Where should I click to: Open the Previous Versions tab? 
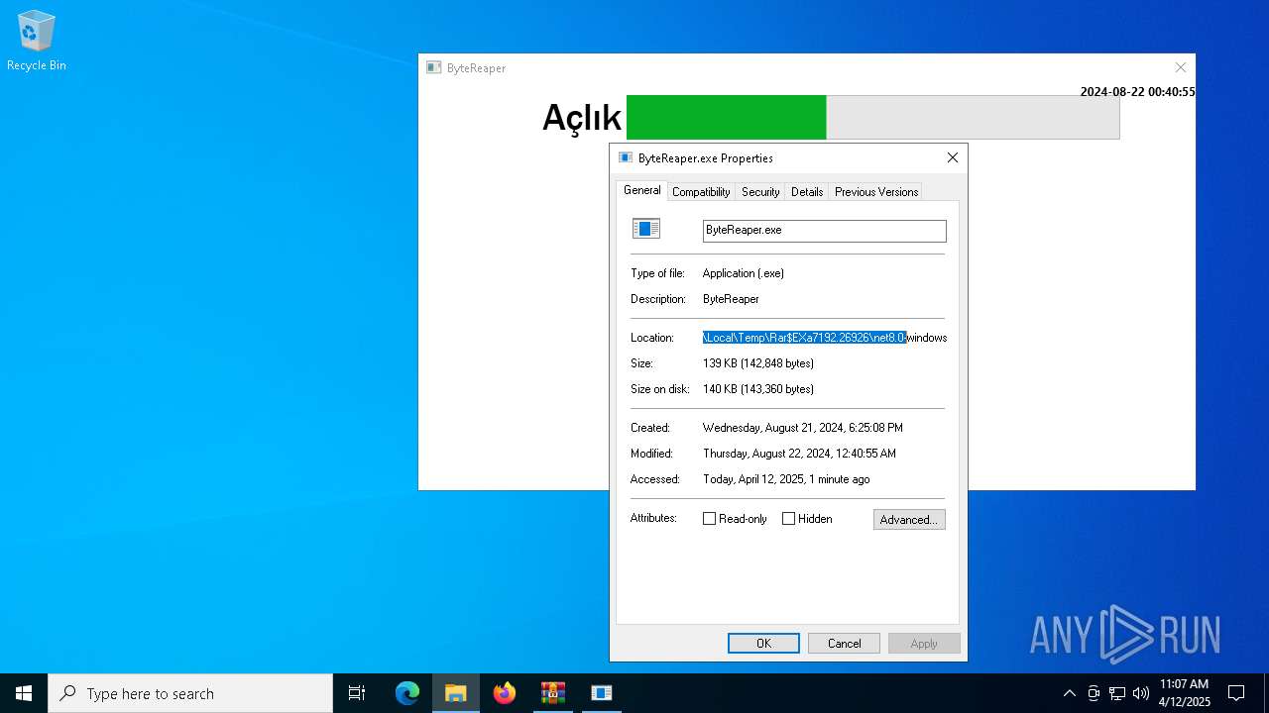[x=876, y=192]
